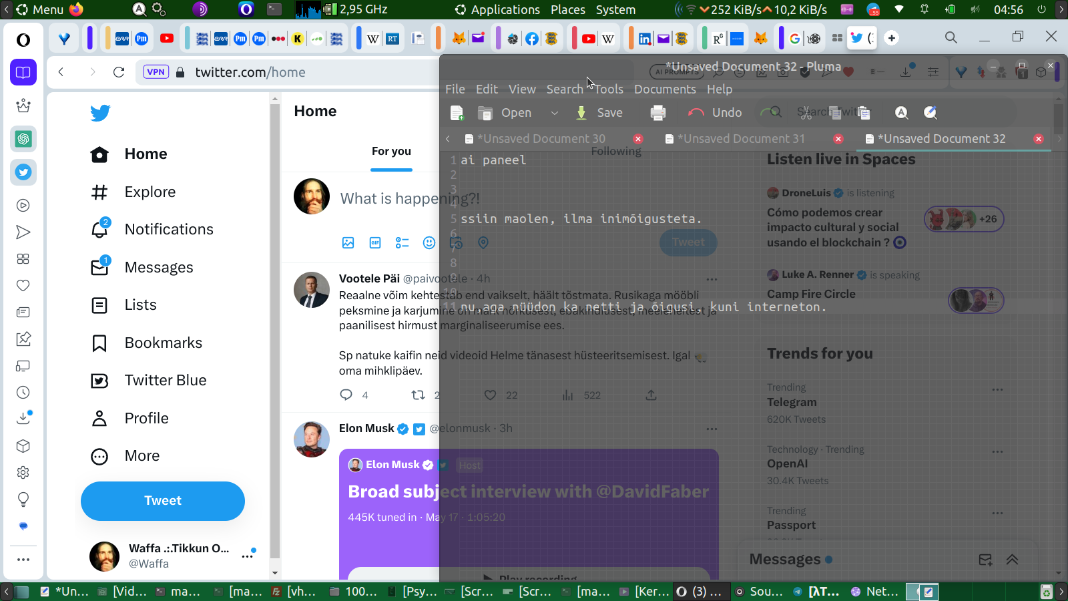Open Opera sidebar settings gear
The height and width of the screenshot is (601, 1068).
(x=23, y=473)
